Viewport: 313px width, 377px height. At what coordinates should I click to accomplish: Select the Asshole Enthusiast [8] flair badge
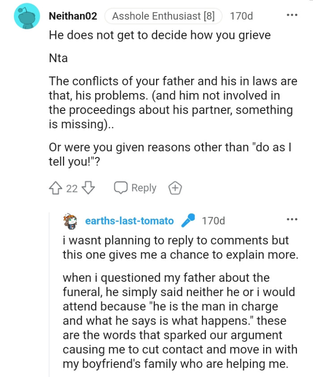pos(163,16)
